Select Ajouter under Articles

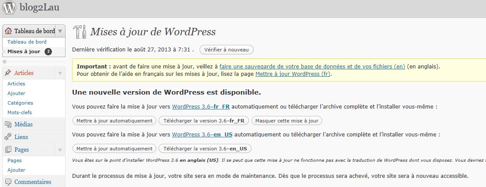pos(17,93)
